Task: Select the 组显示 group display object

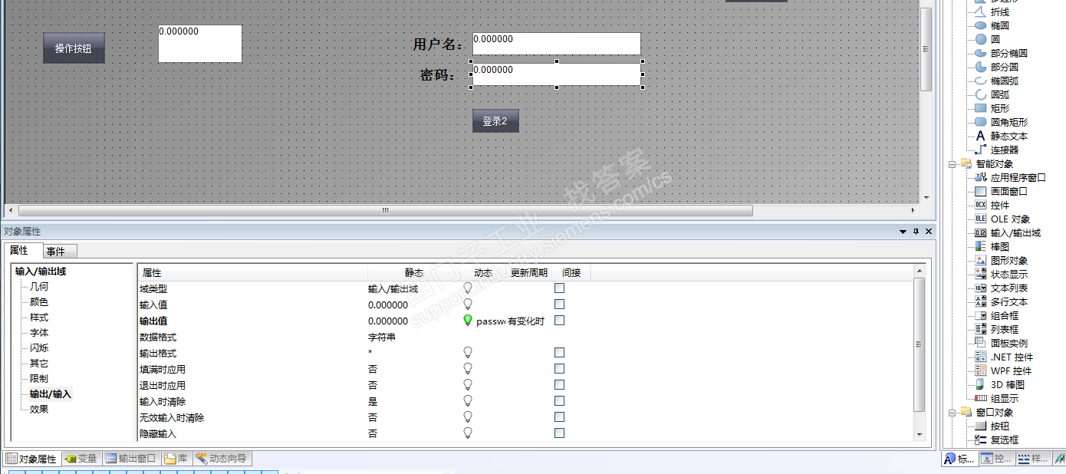Action: coord(1005,398)
